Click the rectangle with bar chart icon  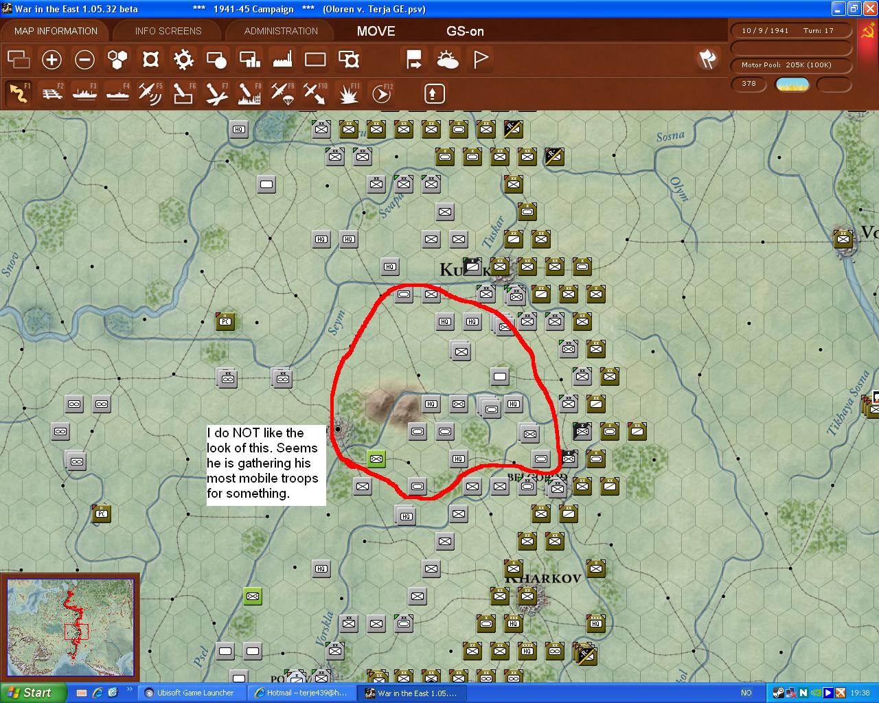249,60
